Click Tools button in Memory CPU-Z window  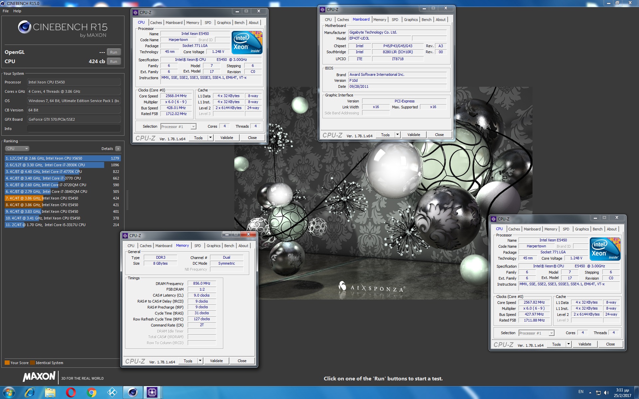(x=188, y=361)
